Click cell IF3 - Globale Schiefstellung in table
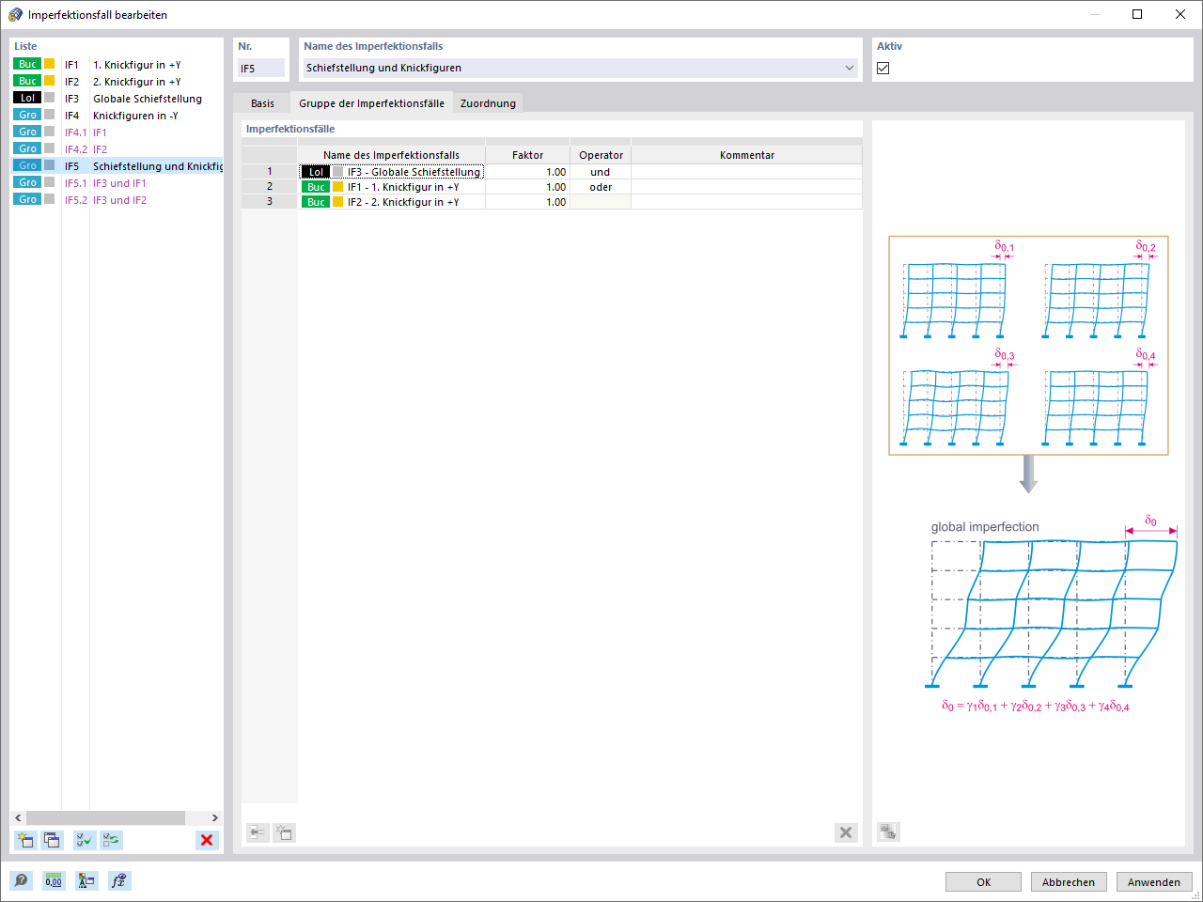This screenshot has width=1203, height=902. pos(391,172)
